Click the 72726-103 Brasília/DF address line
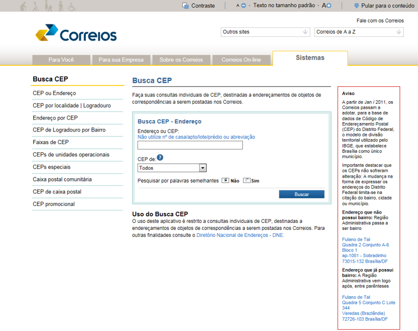Viewport: 418px width, 331px height. click(x=365, y=319)
